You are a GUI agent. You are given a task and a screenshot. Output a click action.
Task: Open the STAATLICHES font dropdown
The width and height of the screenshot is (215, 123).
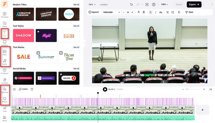tap(112, 12)
